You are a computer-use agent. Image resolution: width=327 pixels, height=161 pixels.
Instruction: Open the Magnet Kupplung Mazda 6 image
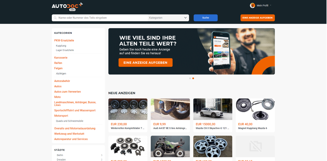click(x=255, y=109)
